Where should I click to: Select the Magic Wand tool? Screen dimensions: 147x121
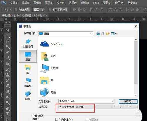tap(7, 47)
